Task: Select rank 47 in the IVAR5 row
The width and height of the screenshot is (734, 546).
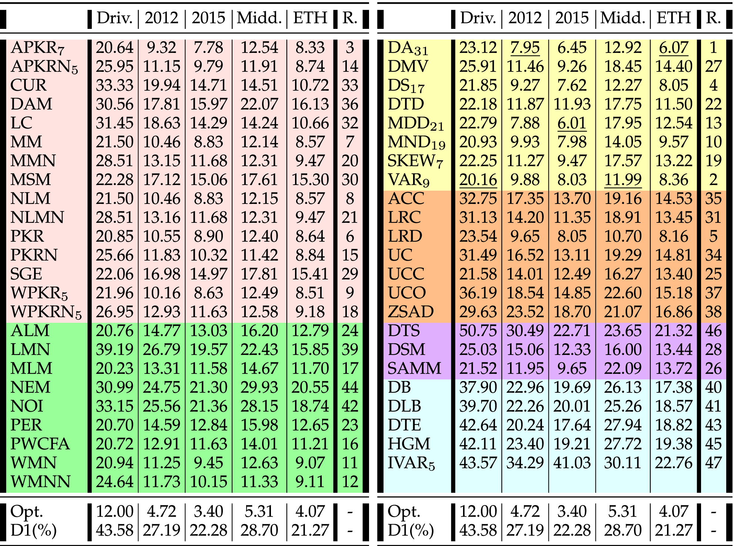Action: [x=713, y=463]
